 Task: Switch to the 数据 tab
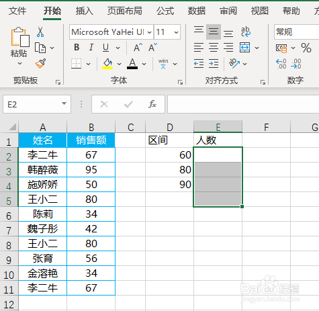pos(197,11)
